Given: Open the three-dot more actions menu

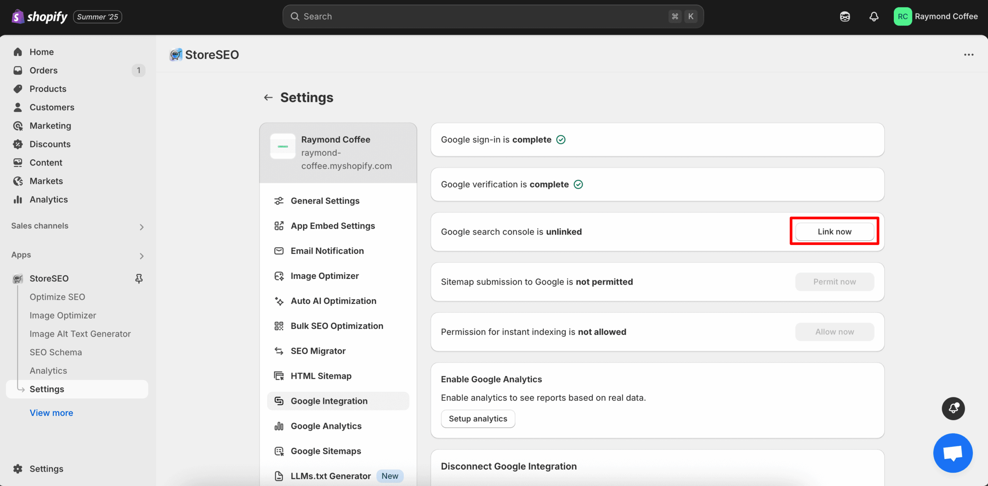Looking at the screenshot, I should (x=969, y=55).
